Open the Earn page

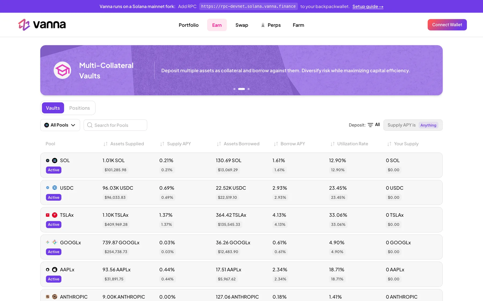(x=217, y=25)
